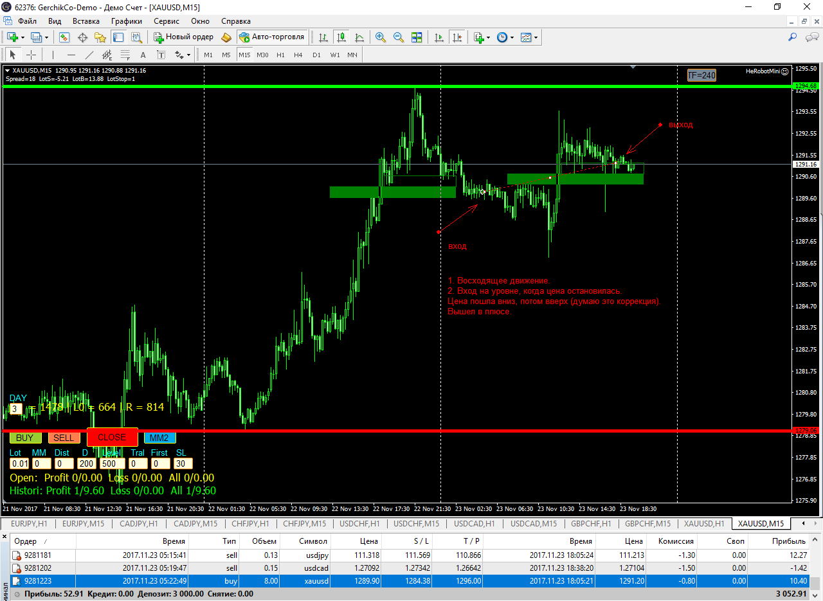Viewport: 823px width, 601px height.
Task: Switch to M1 timeframe
Action: (x=208, y=55)
